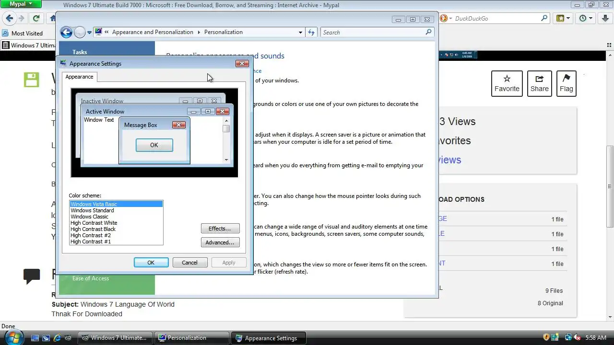Switch to Personalization taskbar button

pyautogui.click(x=192, y=338)
